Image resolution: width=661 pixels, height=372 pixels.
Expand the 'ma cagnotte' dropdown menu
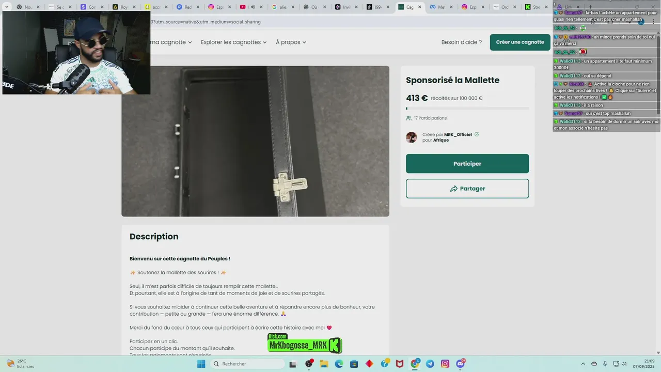point(170,42)
